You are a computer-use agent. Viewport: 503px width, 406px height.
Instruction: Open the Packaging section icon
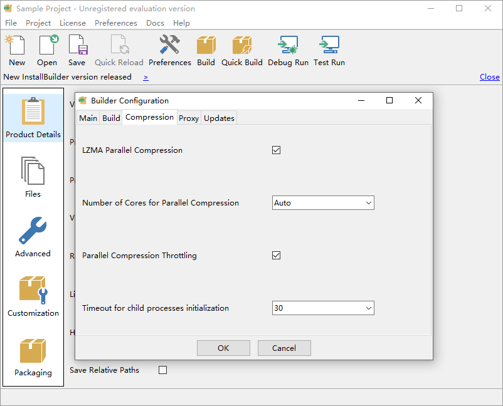(x=33, y=351)
